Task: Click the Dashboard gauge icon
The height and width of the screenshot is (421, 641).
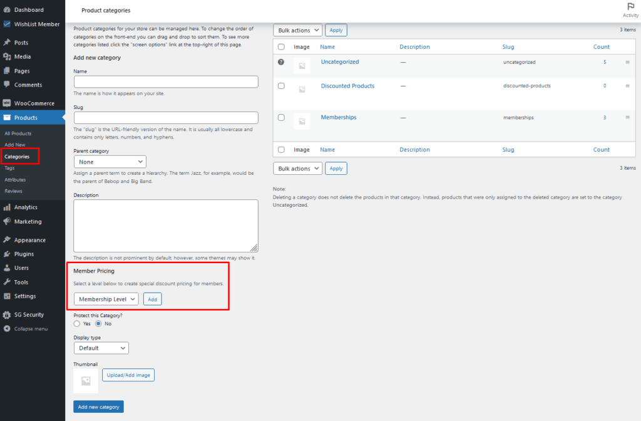Action: pyautogui.click(x=7, y=9)
